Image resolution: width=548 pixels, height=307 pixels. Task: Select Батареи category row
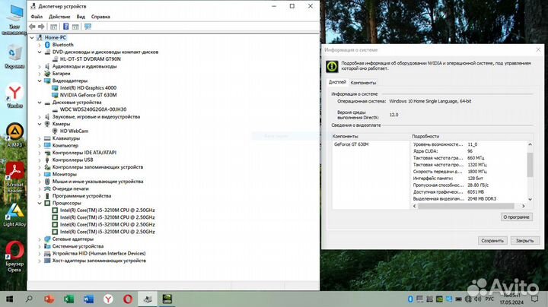tap(61, 74)
